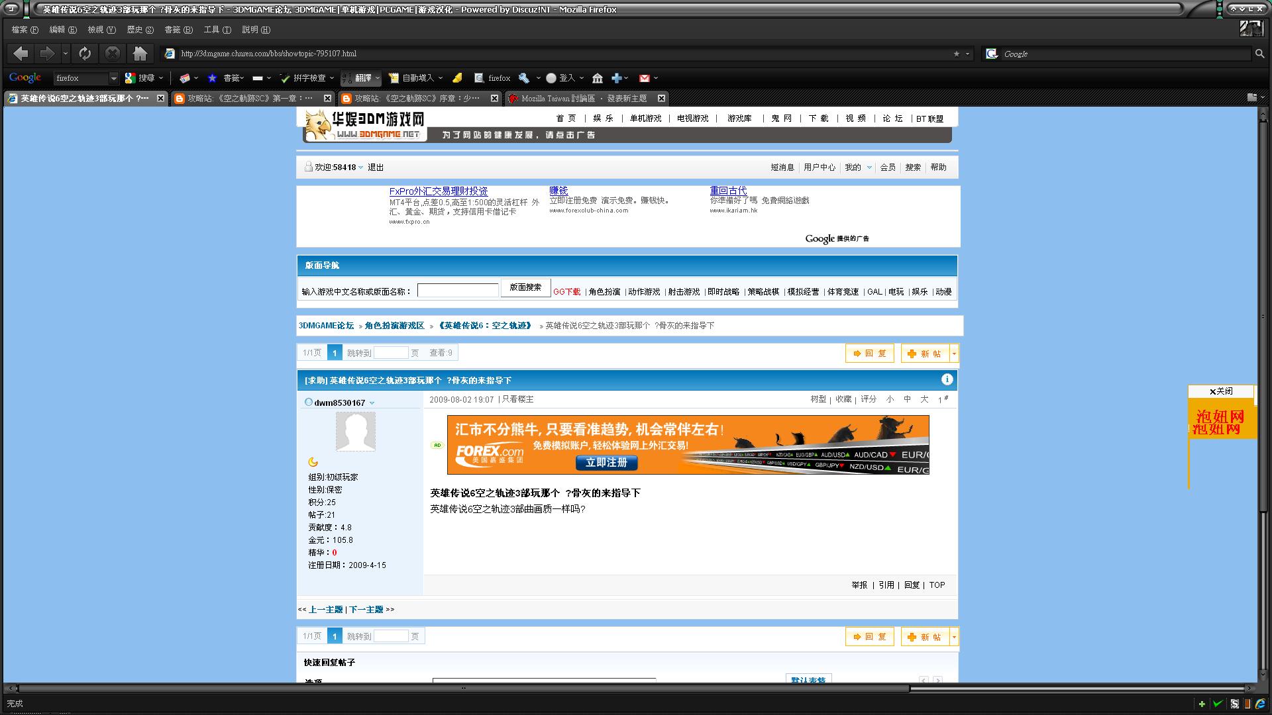Switch to Mozilla Taiwan 討論區 tab
Image resolution: width=1272 pixels, height=715 pixels.
[x=583, y=99]
